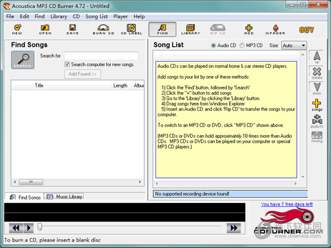
Task: Click the fast-forward player button
Action: pos(233,228)
